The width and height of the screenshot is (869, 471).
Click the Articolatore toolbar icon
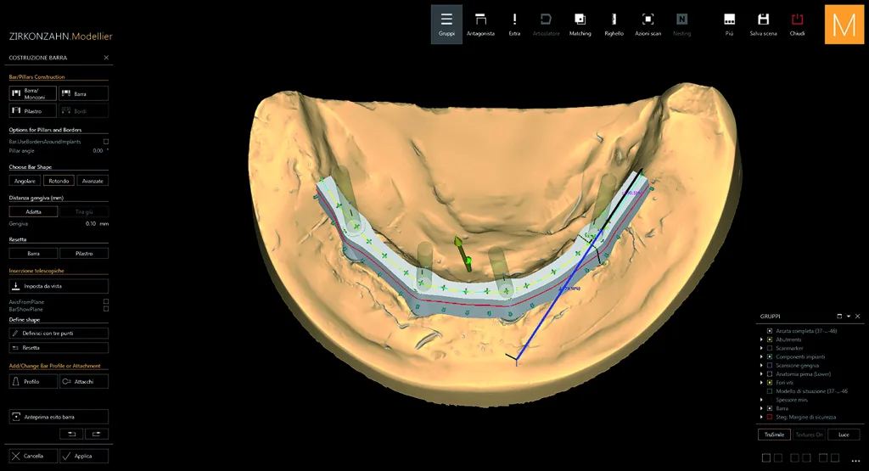546,25
